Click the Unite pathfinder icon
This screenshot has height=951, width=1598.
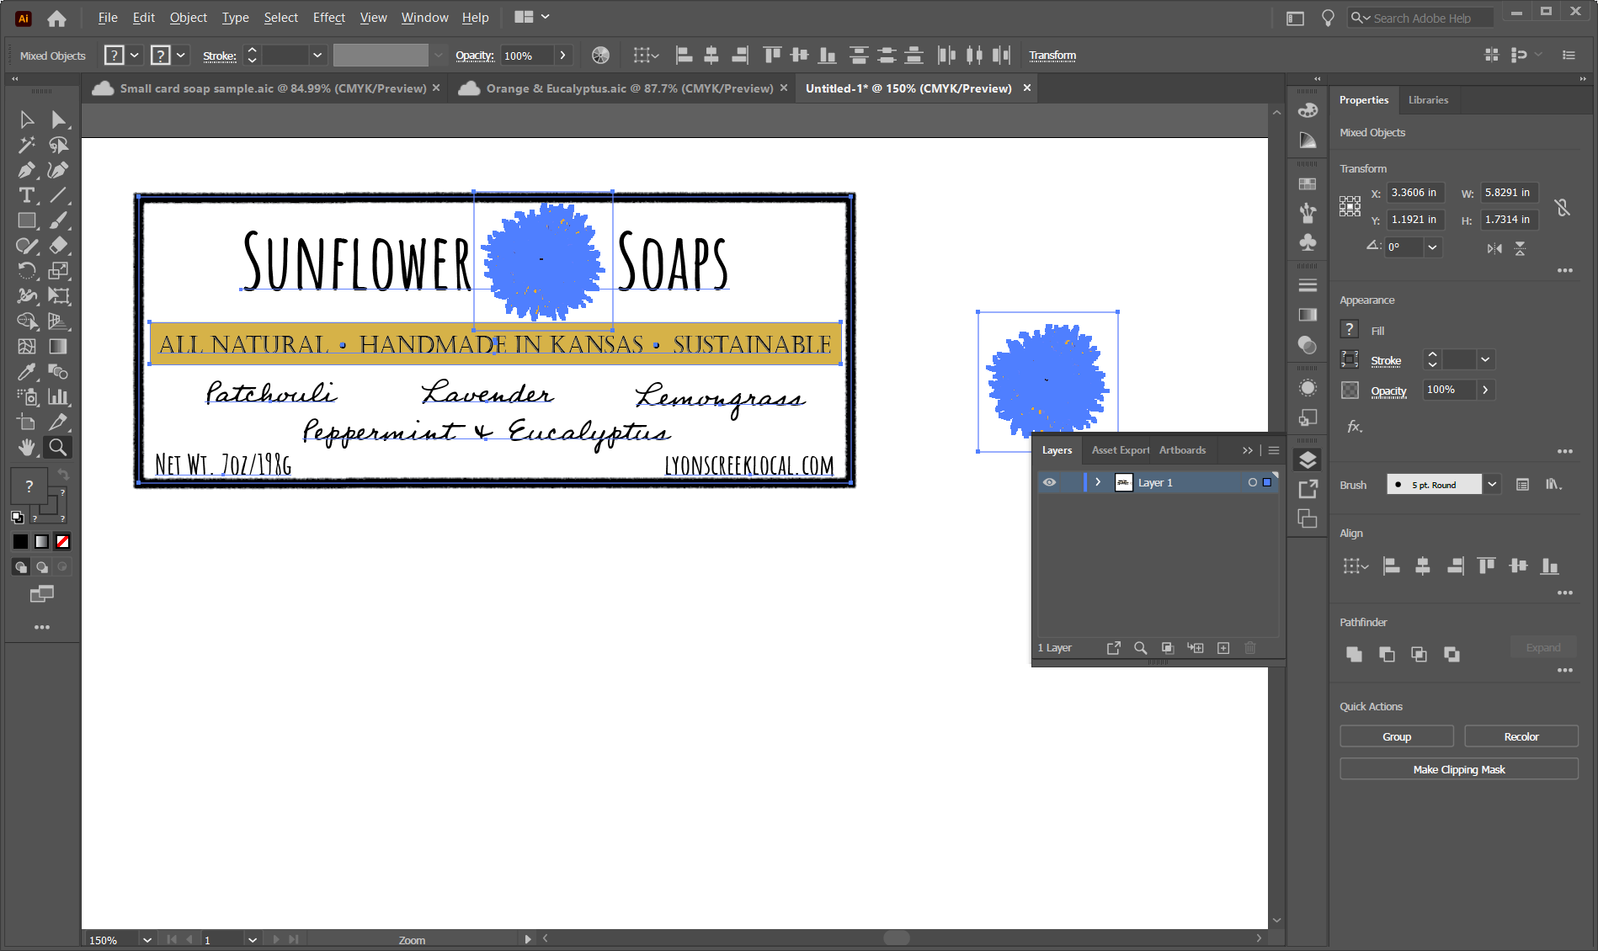(x=1354, y=654)
